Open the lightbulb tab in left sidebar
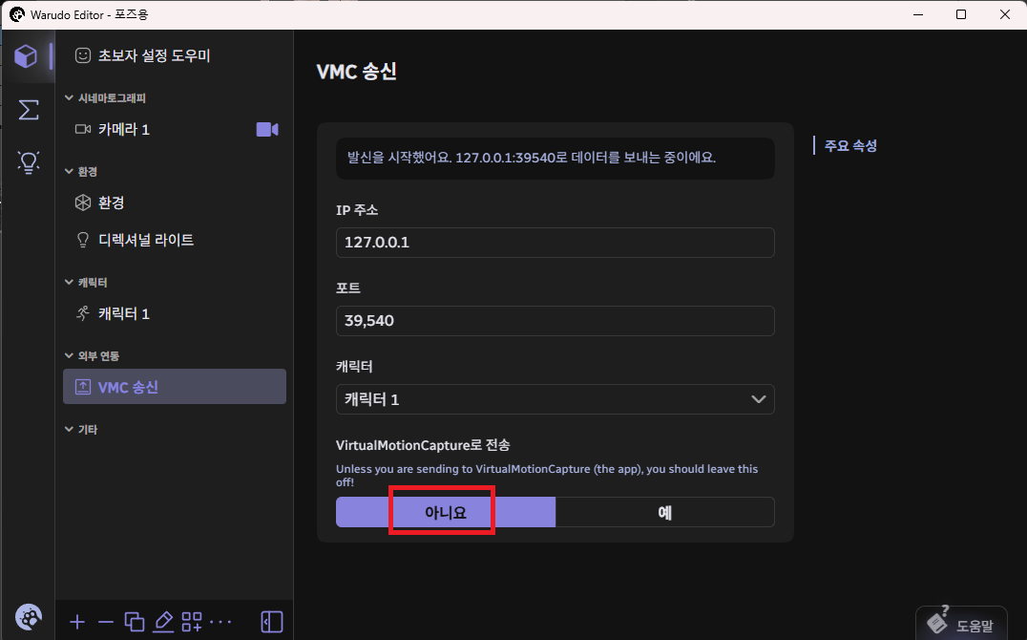 pos(29,162)
